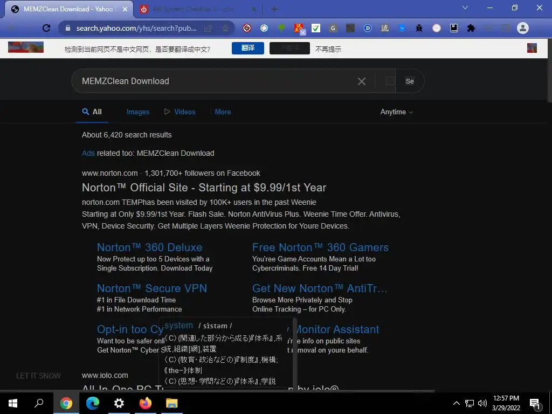Open the Free Norton 360 Gamers link

pos(320,247)
